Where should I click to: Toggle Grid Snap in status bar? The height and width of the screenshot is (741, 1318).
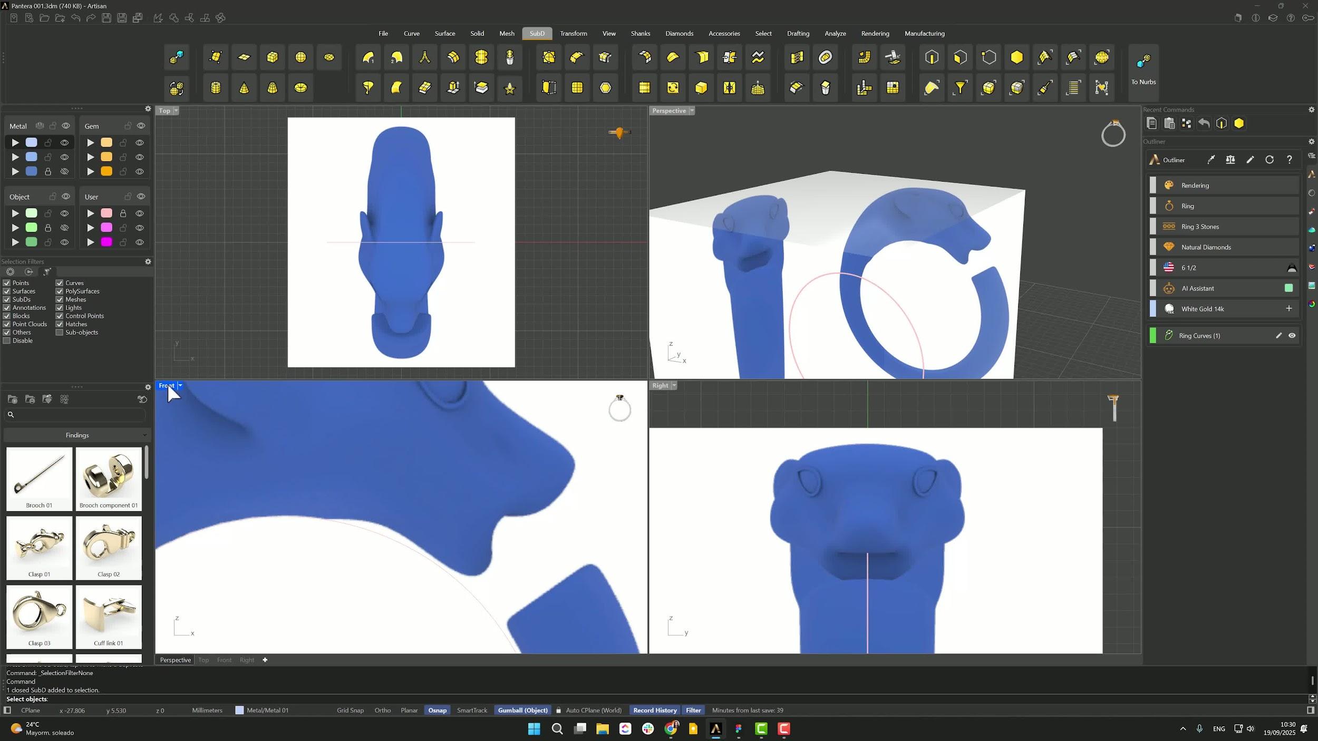click(351, 710)
